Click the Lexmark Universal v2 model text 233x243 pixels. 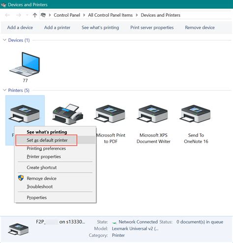(135, 229)
